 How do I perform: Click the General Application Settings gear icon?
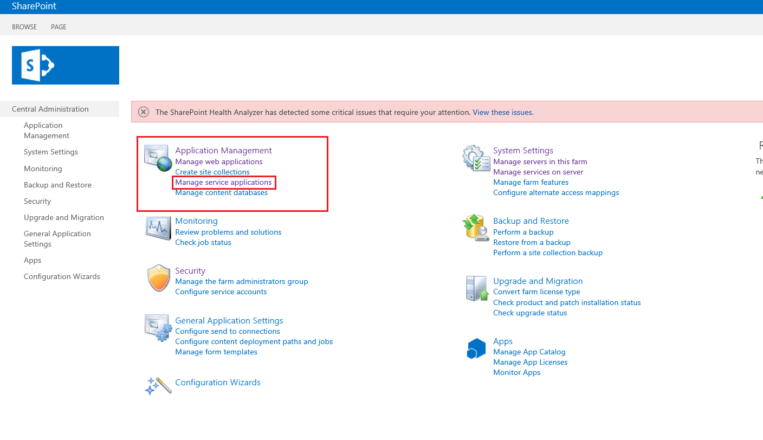(x=158, y=328)
